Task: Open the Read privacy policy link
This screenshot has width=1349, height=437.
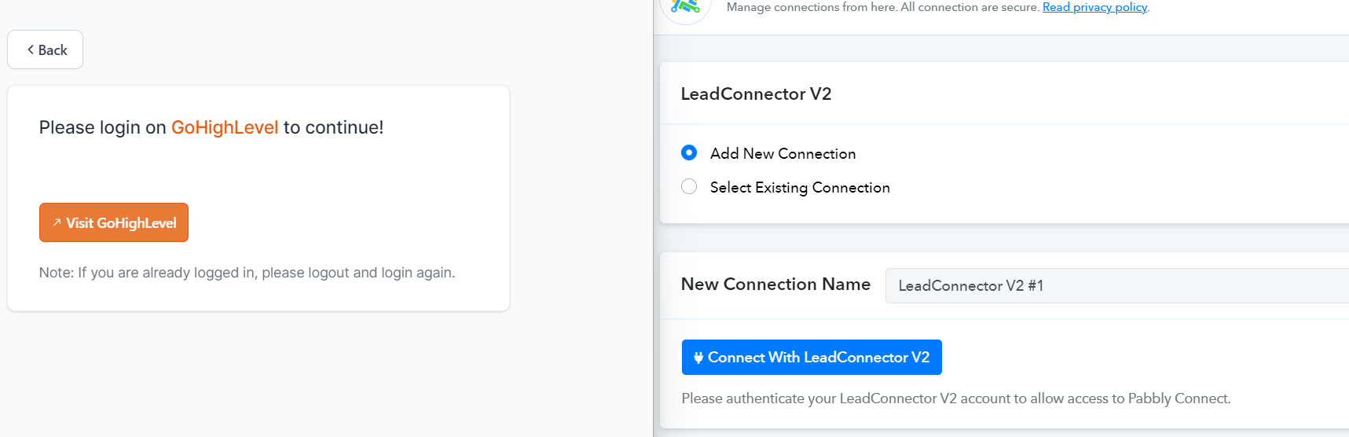Action: coord(1094,7)
